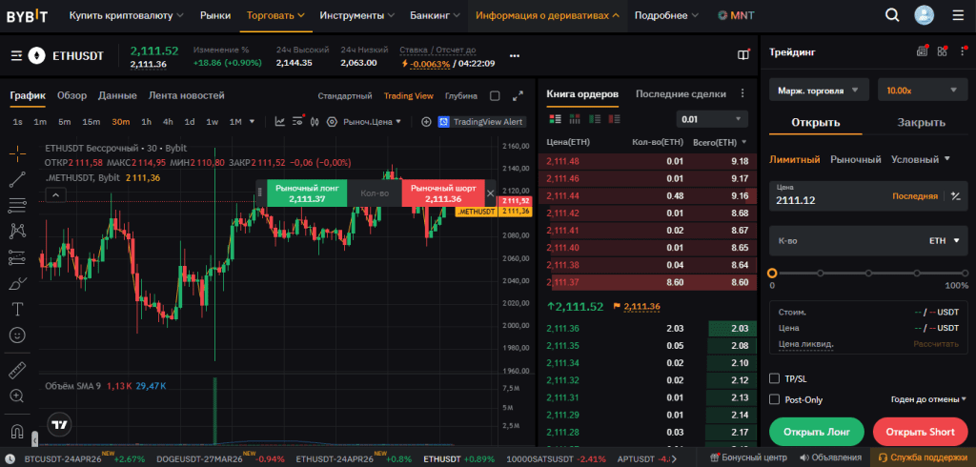Enable the TP/SL checkbox
This screenshot has height=467, width=976.
774,378
